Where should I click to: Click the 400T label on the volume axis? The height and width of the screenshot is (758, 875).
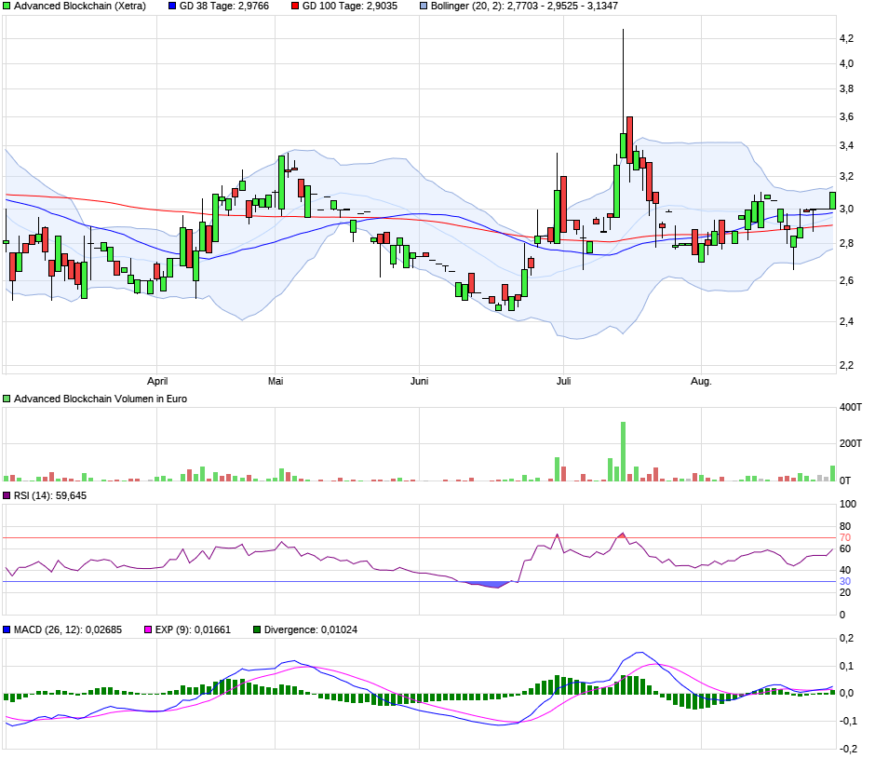[850, 407]
